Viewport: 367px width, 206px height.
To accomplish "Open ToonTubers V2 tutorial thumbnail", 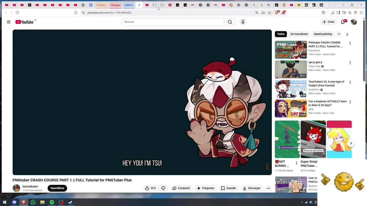I will pos(291,89).
